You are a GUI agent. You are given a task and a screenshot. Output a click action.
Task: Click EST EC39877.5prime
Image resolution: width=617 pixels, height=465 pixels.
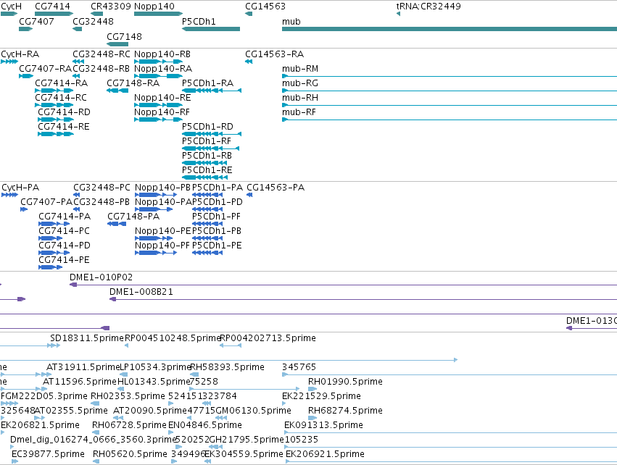pos(48,454)
